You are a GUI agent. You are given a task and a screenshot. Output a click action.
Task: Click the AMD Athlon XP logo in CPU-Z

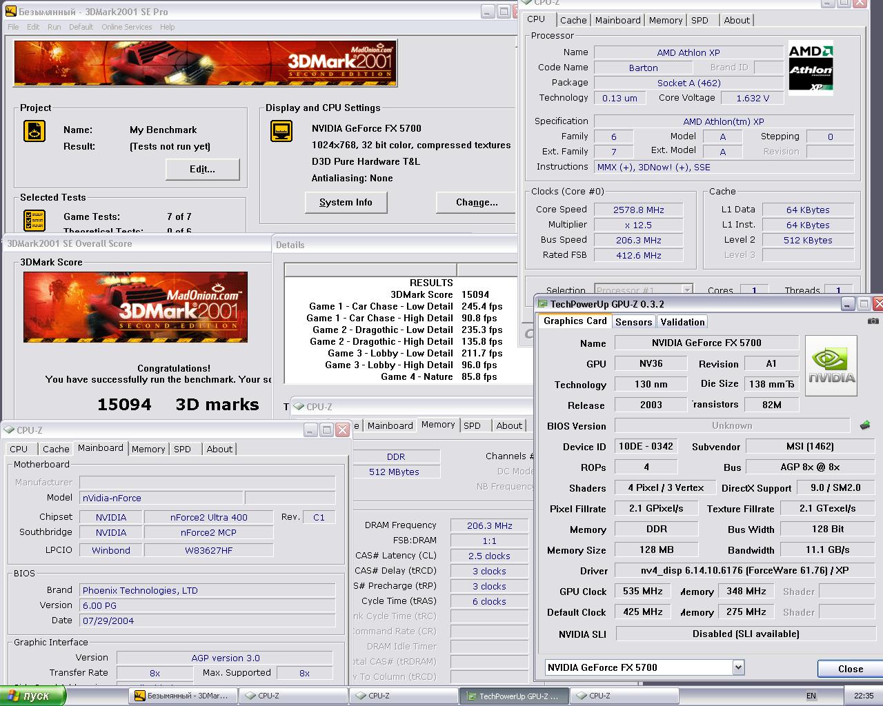(811, 68)
